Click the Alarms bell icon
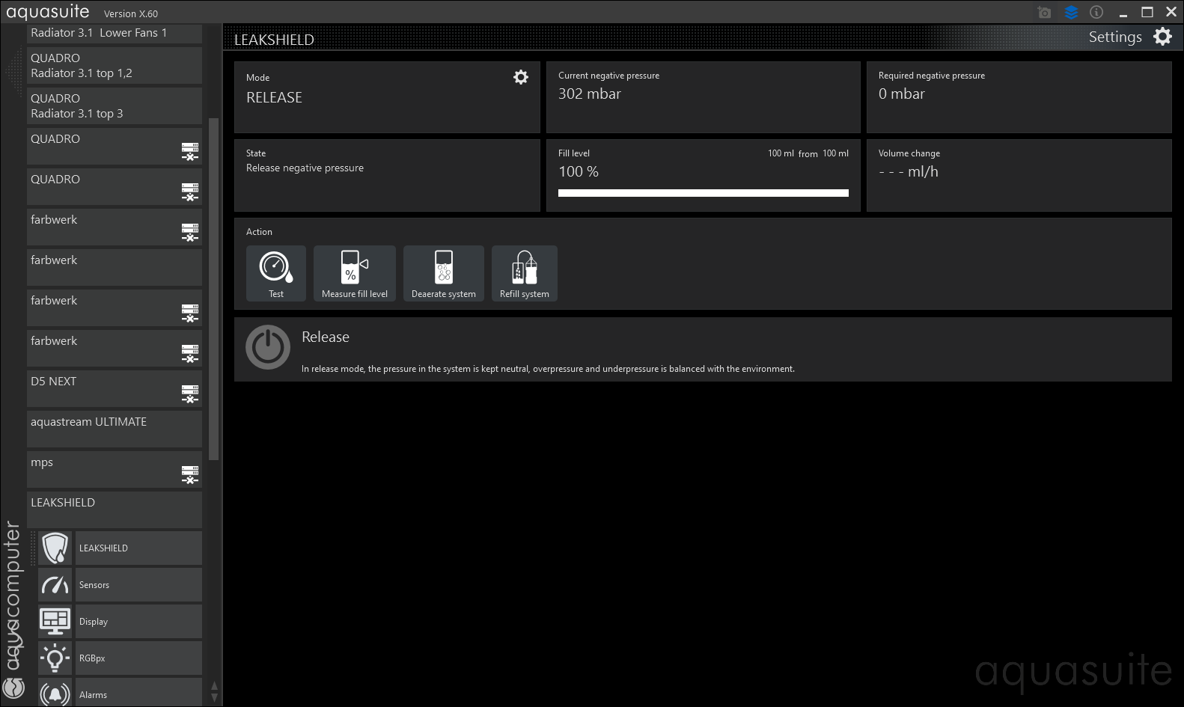This screenshot has height=707, width=1184. (x=55, y=694)
